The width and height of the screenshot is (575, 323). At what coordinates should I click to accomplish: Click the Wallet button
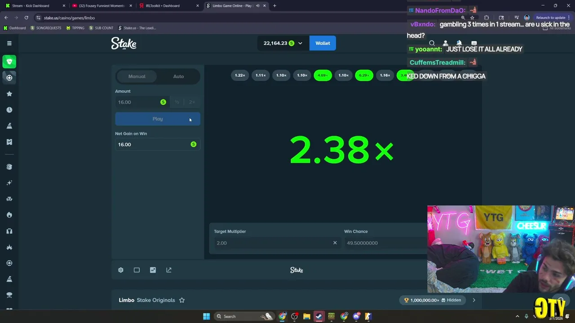click(323, 43)
